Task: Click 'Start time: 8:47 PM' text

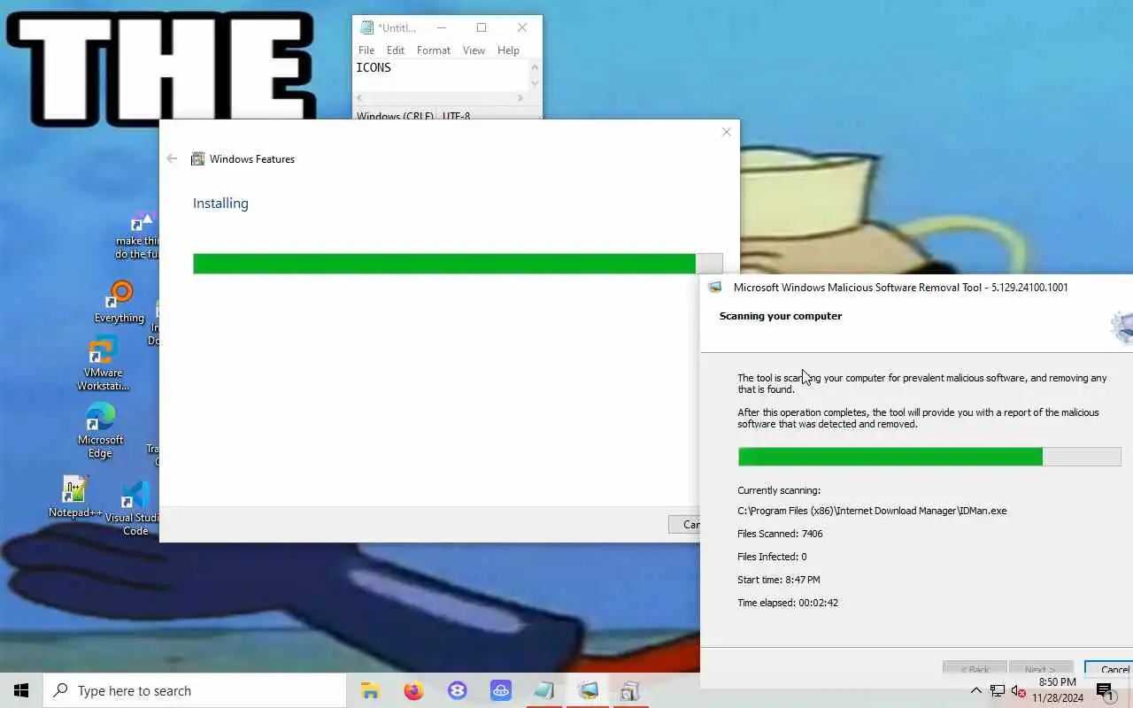Action: tap(779, 580)
